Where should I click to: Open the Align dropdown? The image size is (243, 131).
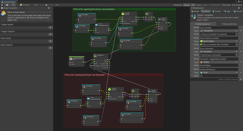pyautogui.click(x=205, y=5)
